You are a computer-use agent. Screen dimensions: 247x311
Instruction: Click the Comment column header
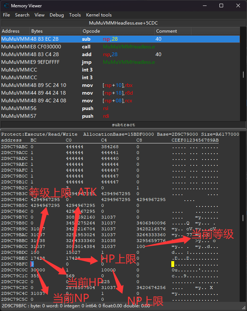click(173, 31)
